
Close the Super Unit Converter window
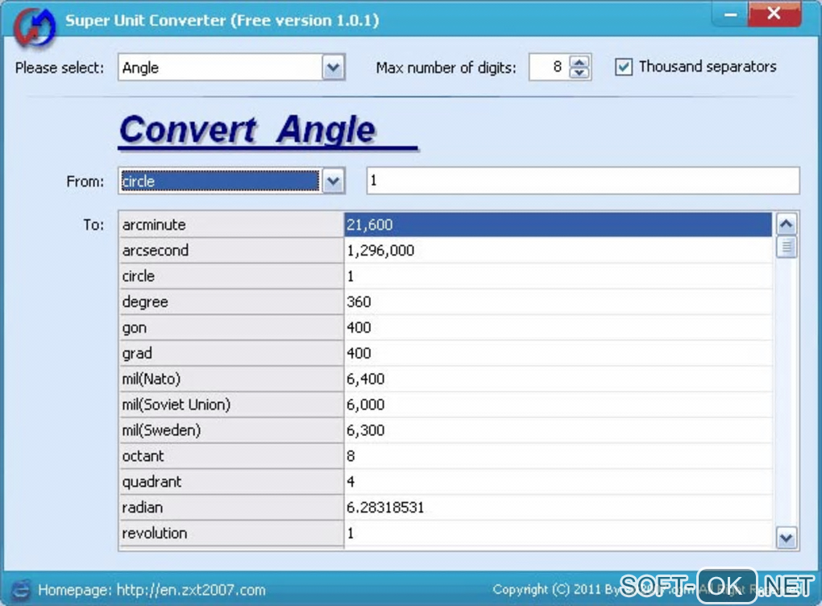click(774, 14)
